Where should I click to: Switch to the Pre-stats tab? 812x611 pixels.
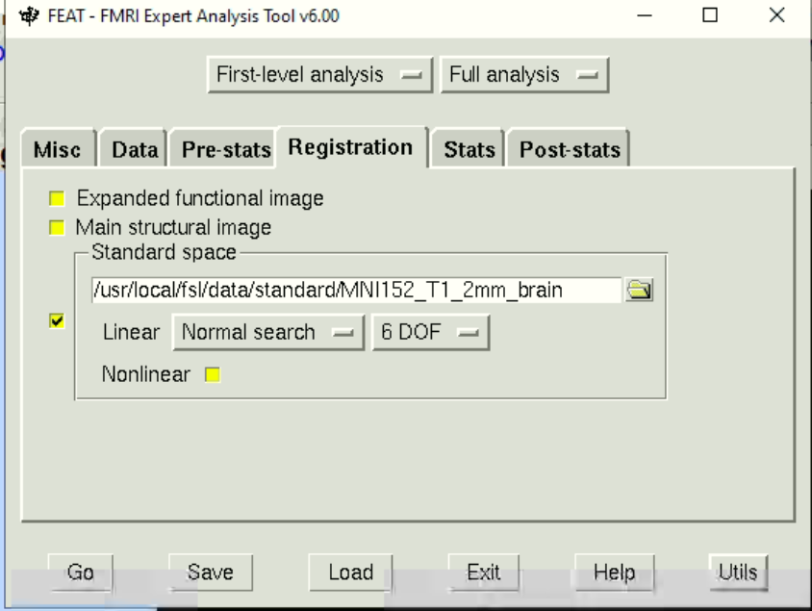click(x=222, y=149)
